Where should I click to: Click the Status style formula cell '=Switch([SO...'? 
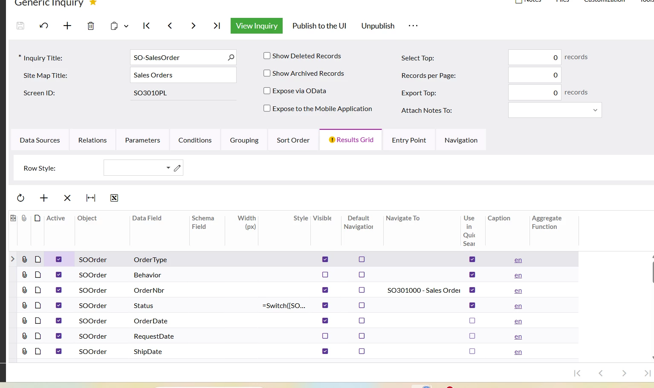click(x=284, y=305)
